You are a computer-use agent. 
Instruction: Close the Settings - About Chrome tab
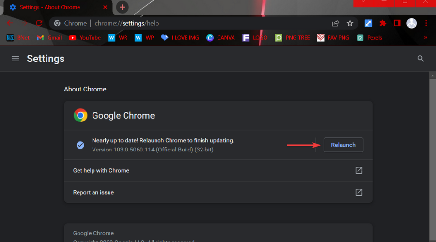click(105, 7)
